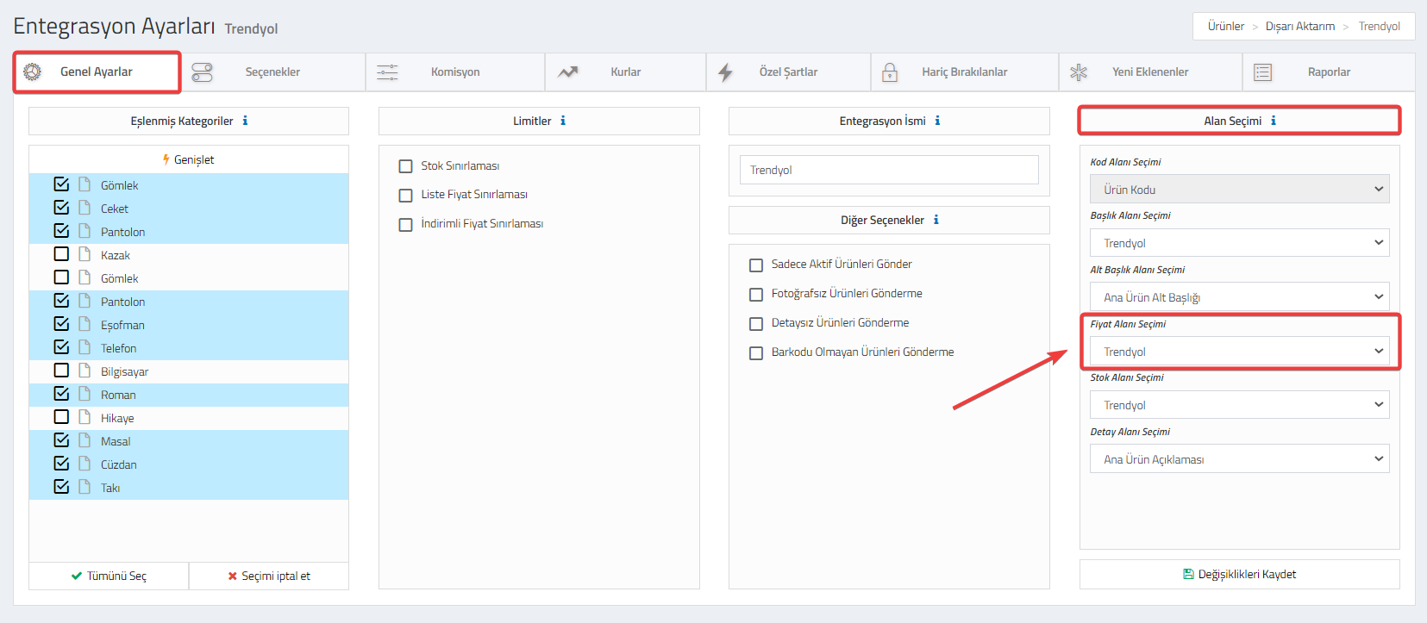
Task: Untick the Roman category checkbox
Action: [61, 394]
